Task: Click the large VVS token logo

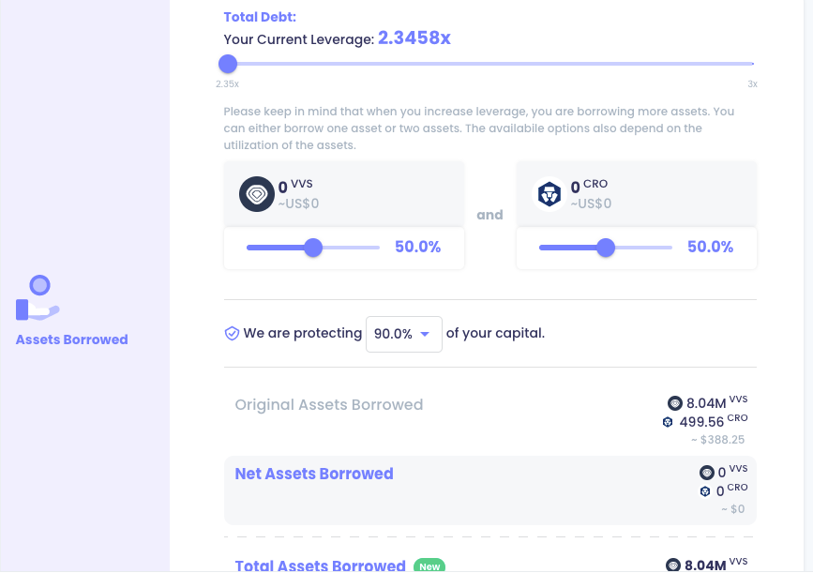Action: 256,194
